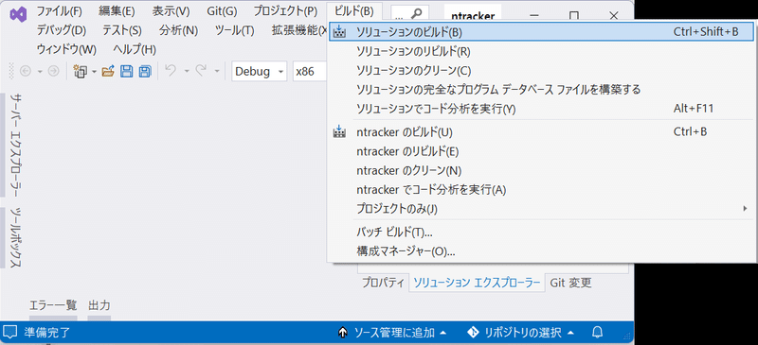
Task: Open the 拡張機能 menu
Action: click(x=299, y=30)
